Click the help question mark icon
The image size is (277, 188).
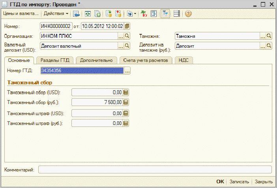pyautogui.click(x=188, y=13)
